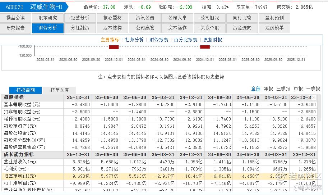Filter reports by 中报
The width and height of the screenshot is (328, 195).
(298, 89)
